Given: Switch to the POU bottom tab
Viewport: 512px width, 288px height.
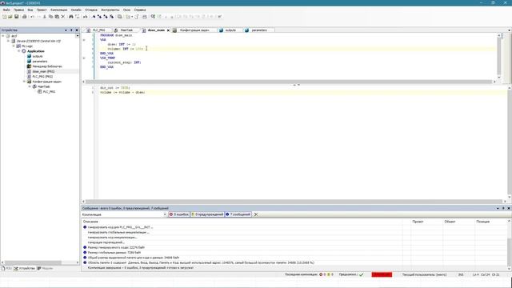Looking at the screenshot, I should (6, 269).
